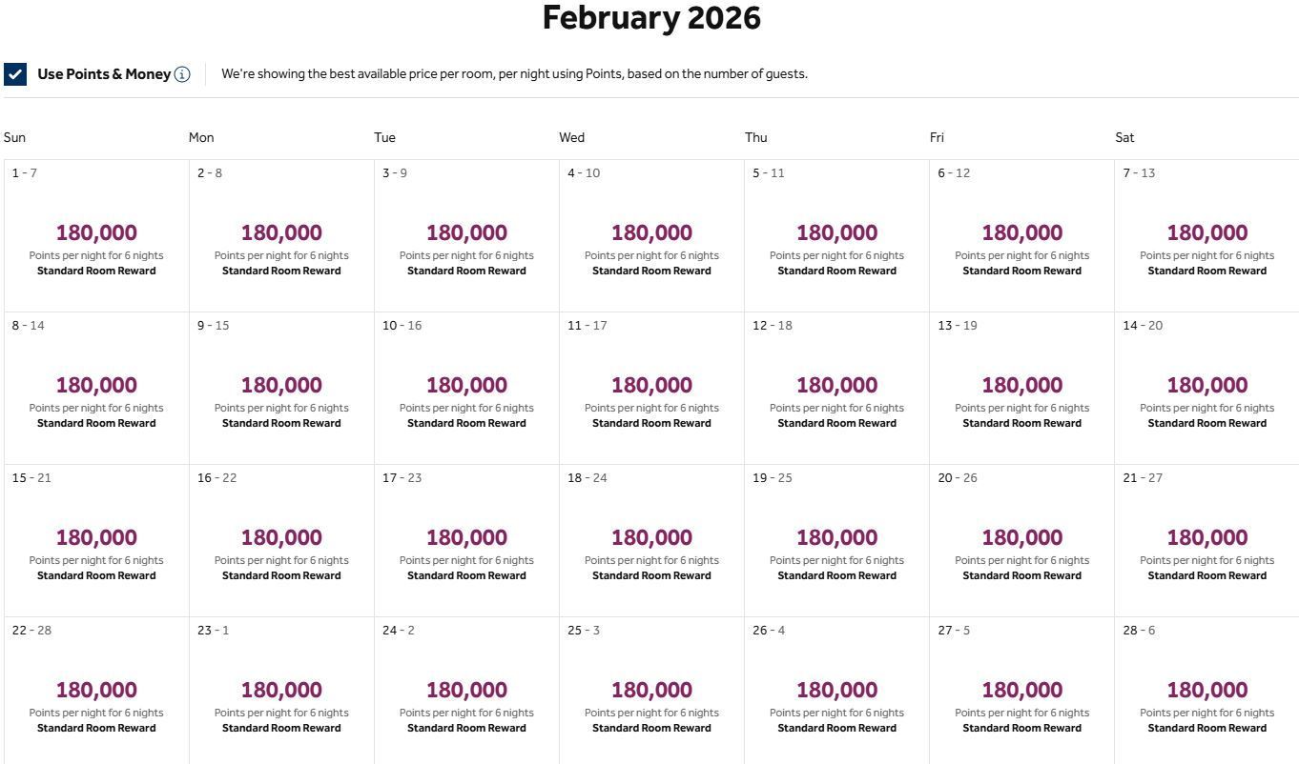Click 180,000 points for 19 - 25
The height and width of the screenshot is (764, 1299).
coord(836,537)
